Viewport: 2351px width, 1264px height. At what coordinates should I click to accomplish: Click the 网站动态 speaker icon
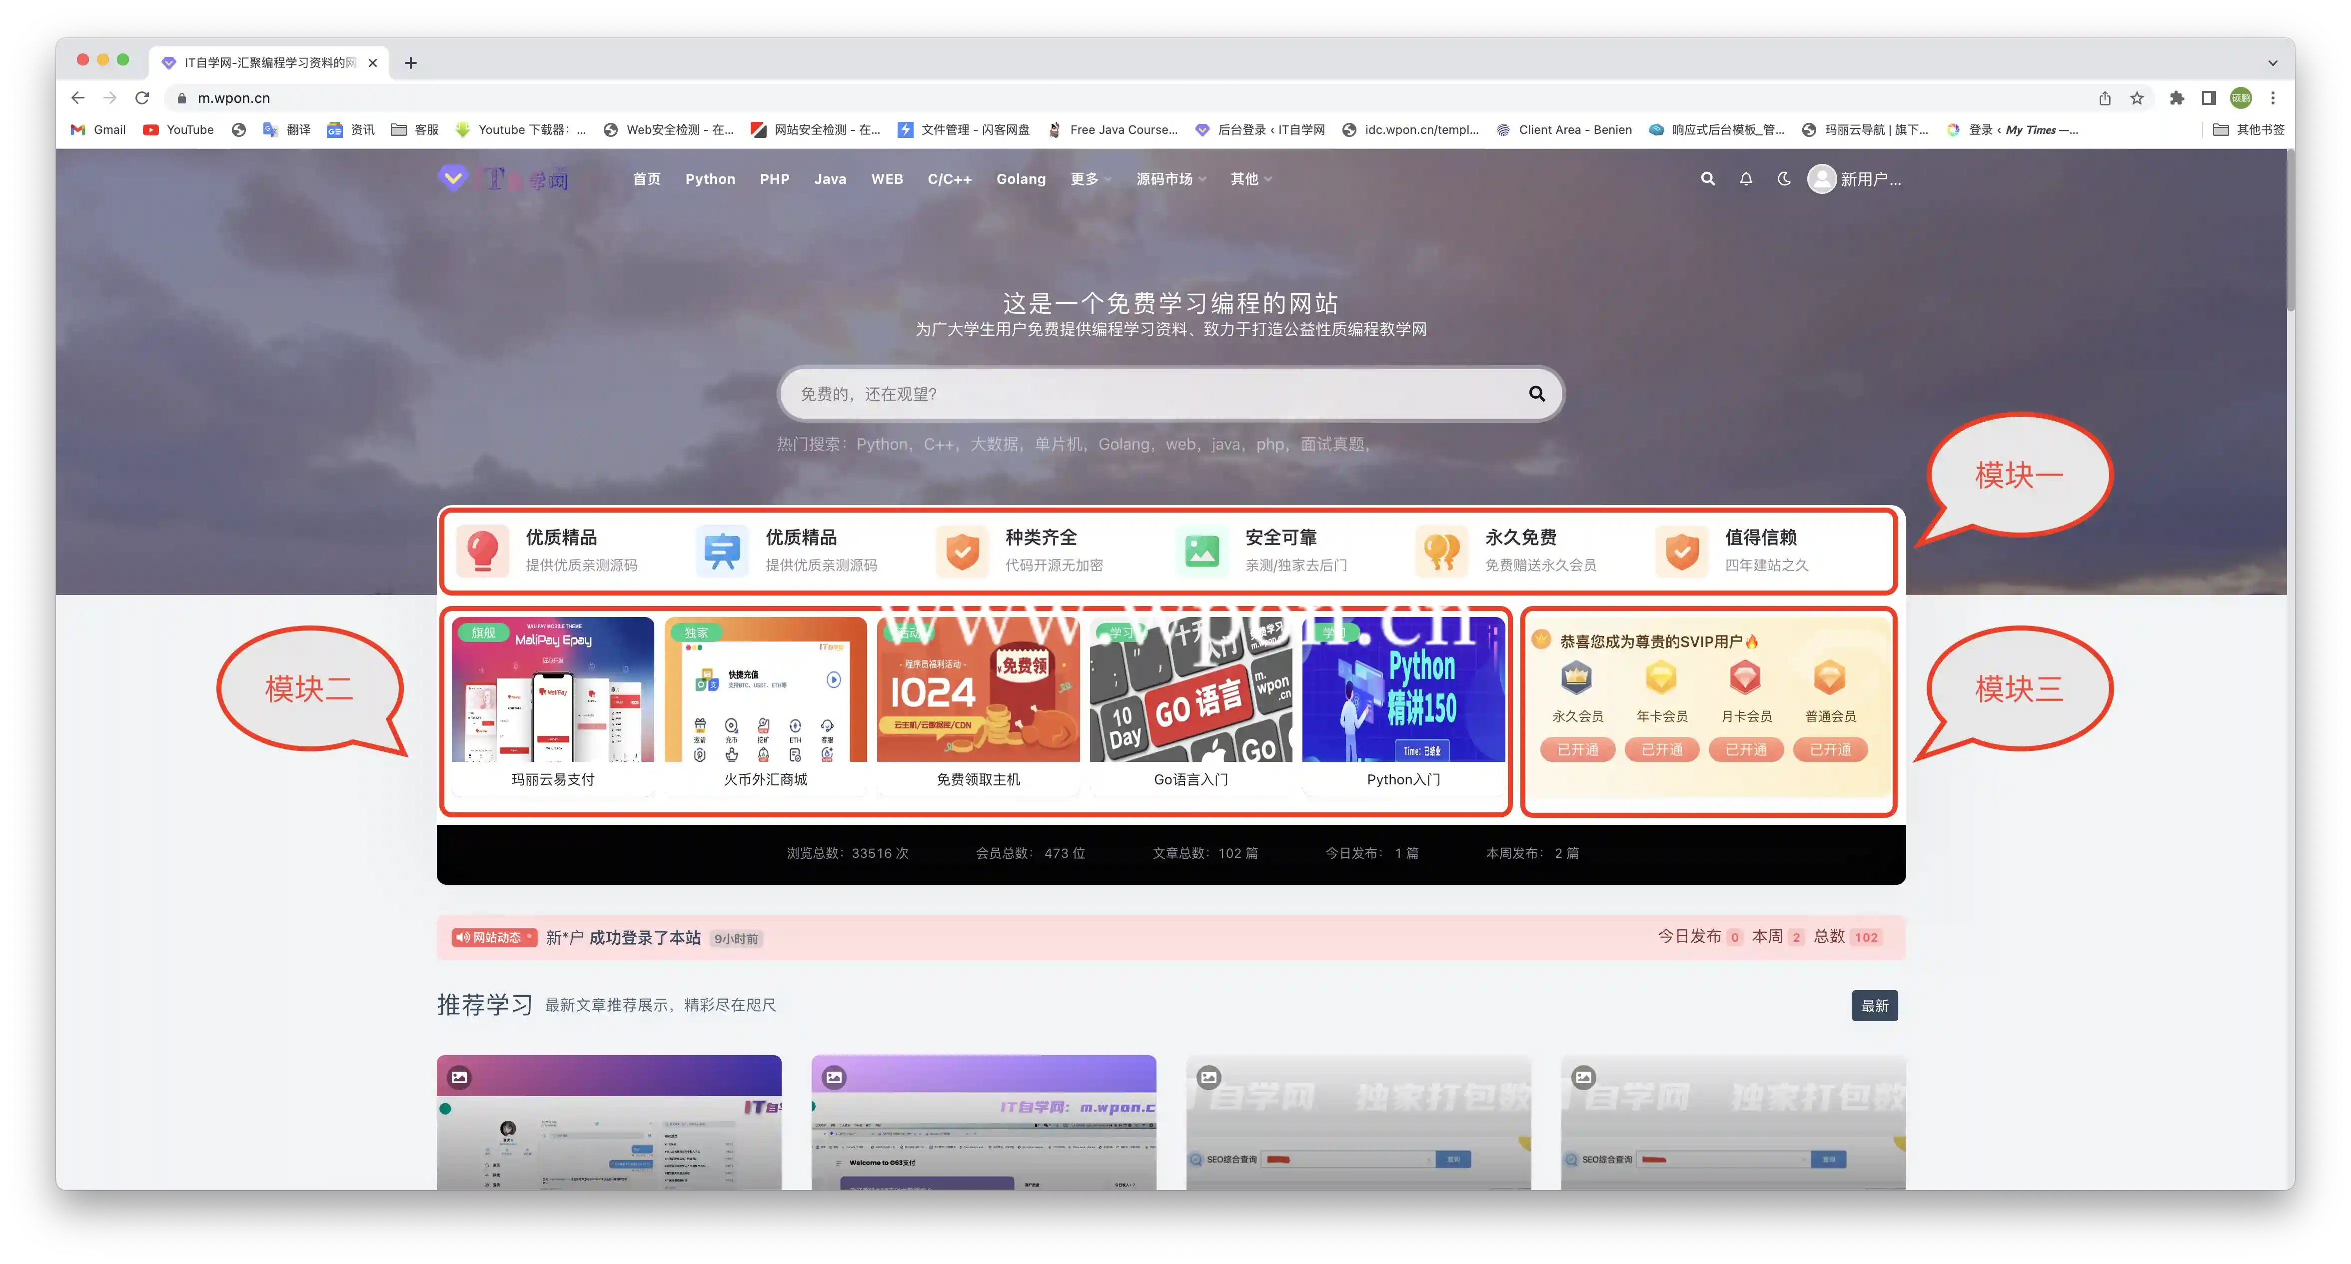[x=462, y=937]
